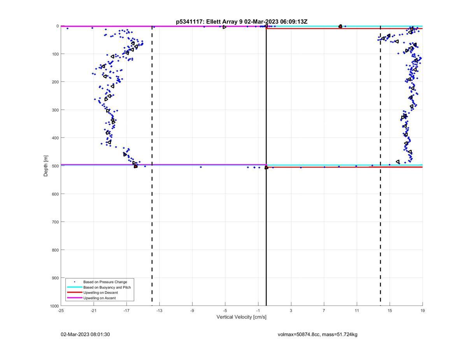Image resolution: width=467 pixels, height=344 pixels.
Task: Click the right-pointing triangle marker near -5 cm/s
Action: click(225, 27)
